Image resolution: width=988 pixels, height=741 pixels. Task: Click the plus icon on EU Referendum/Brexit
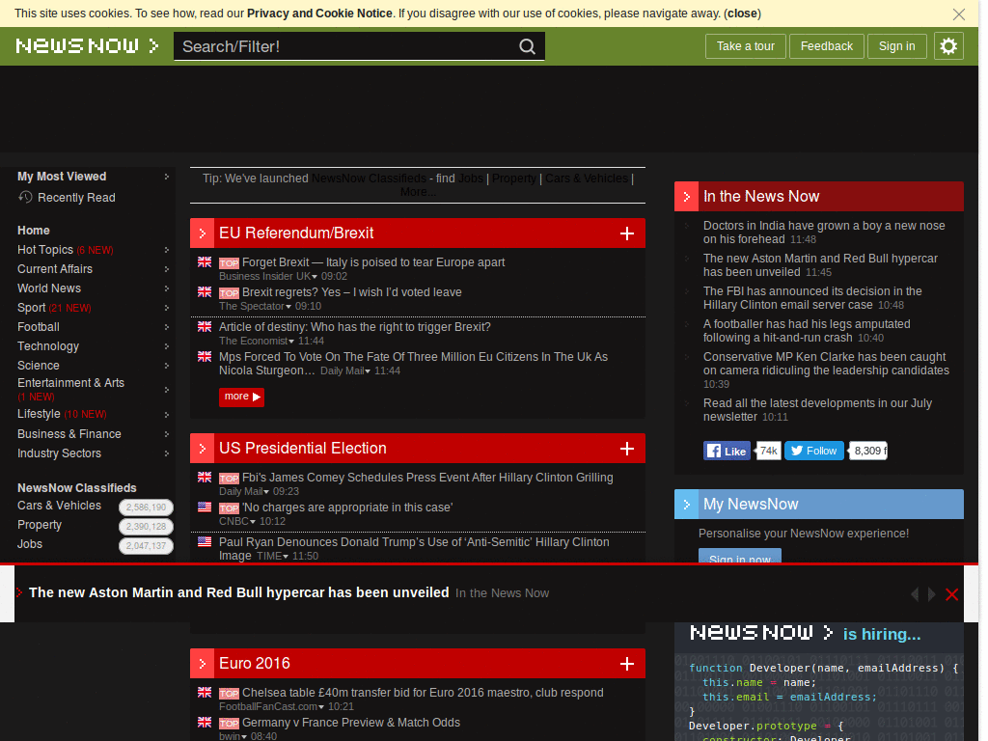tap(627, 233)
